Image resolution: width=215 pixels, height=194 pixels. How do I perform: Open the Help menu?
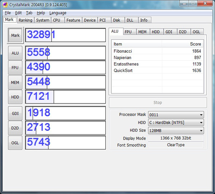click(x=41, y=13)
